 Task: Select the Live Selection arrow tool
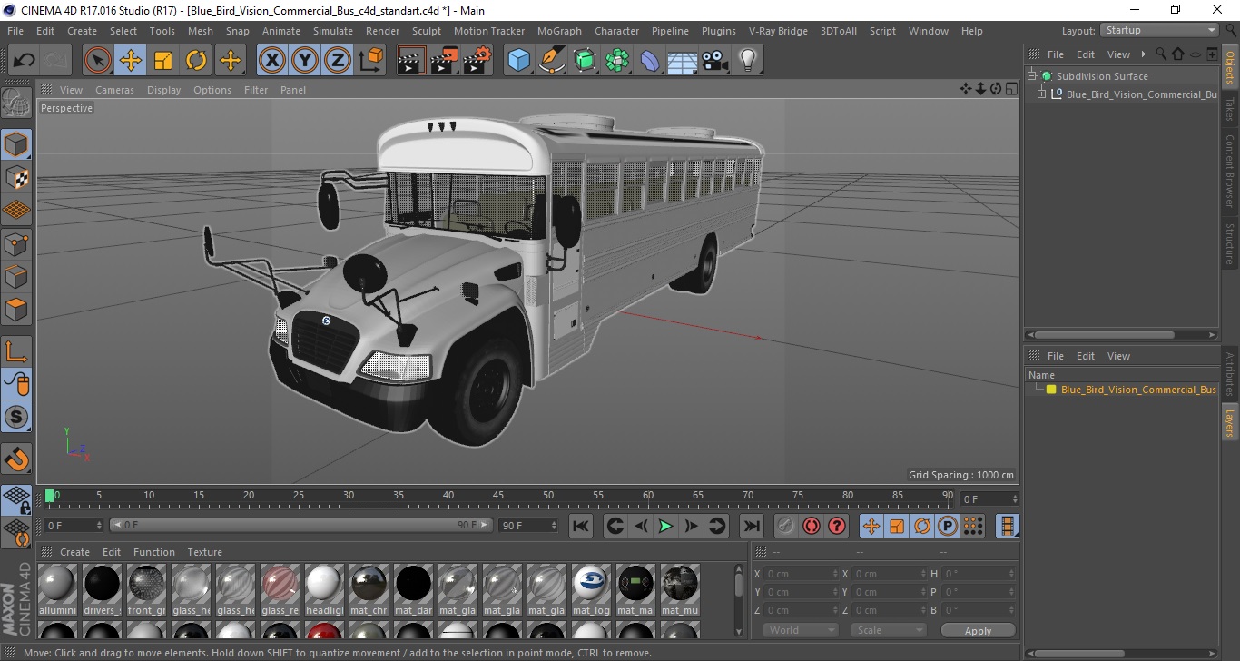[x=98, y=61]
